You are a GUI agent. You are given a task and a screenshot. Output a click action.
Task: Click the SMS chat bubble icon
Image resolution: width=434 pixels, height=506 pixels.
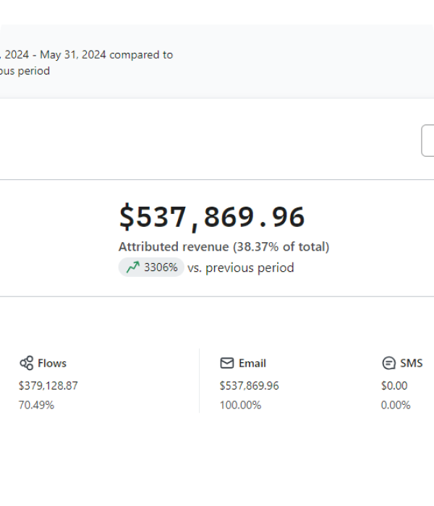point(389,363)
